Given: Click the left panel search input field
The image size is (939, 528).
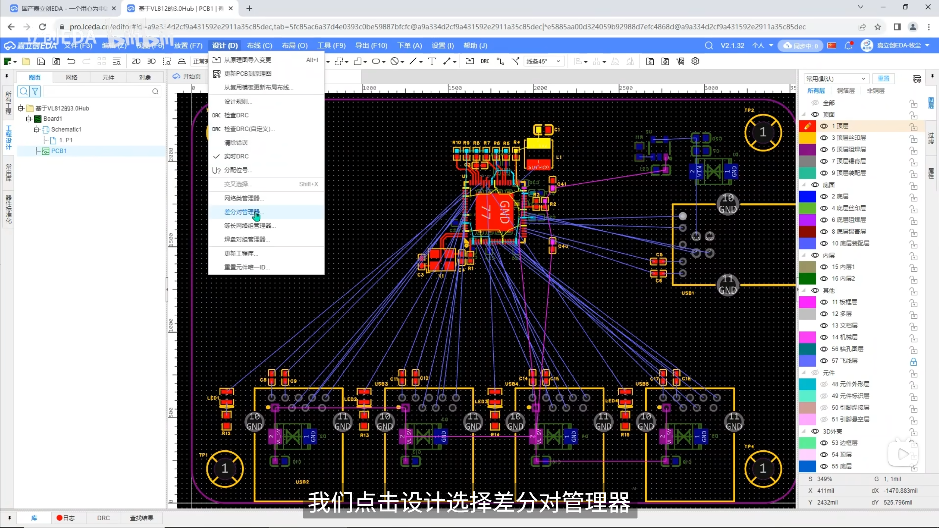Looking at the screenshot, I should pyautogui.click(x=97, y=91).
